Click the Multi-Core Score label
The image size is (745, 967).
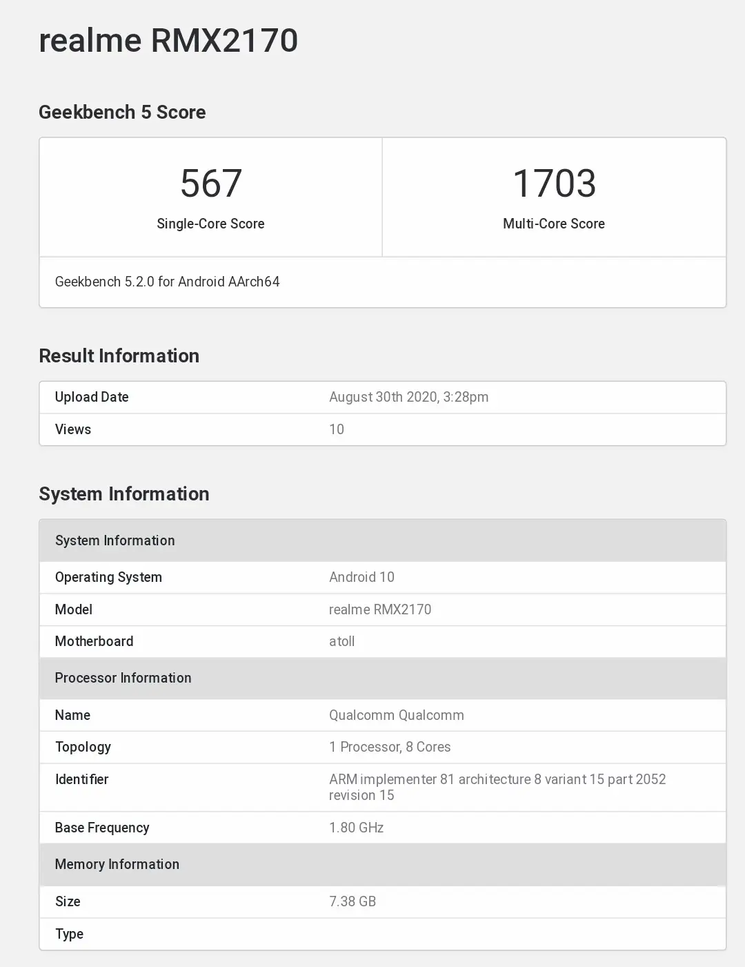(x=554, y=224)
